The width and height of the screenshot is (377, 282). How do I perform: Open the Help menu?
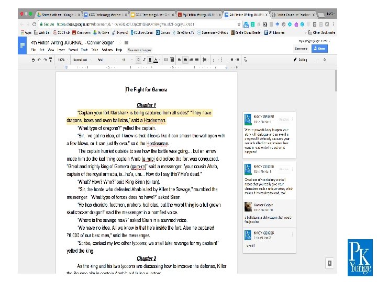pyautogui.click(x=119, y=50)
